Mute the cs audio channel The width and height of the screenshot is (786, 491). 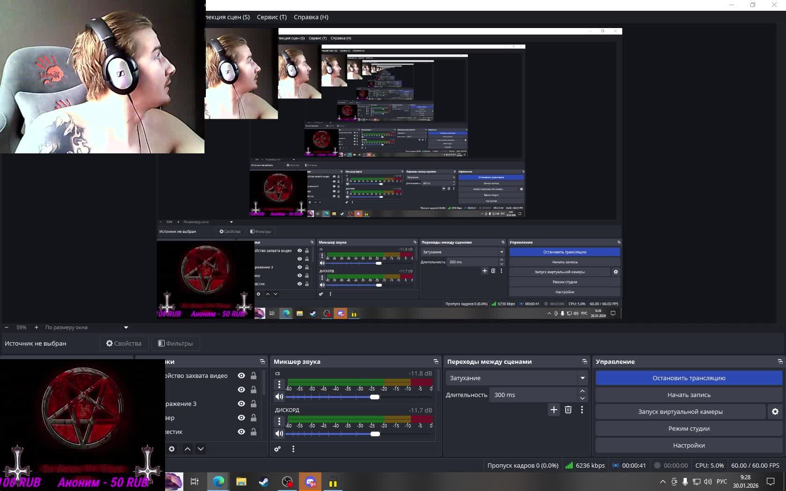(279, 397)
